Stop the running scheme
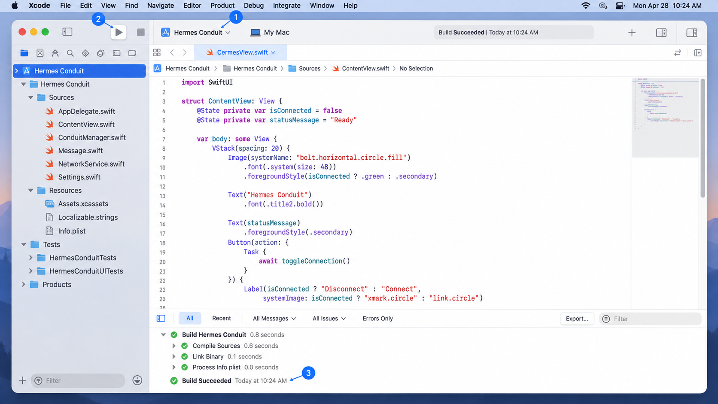 (140, 32)
